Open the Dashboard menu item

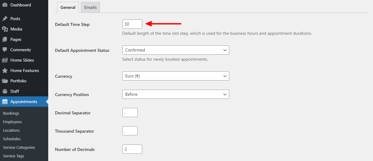24,5
